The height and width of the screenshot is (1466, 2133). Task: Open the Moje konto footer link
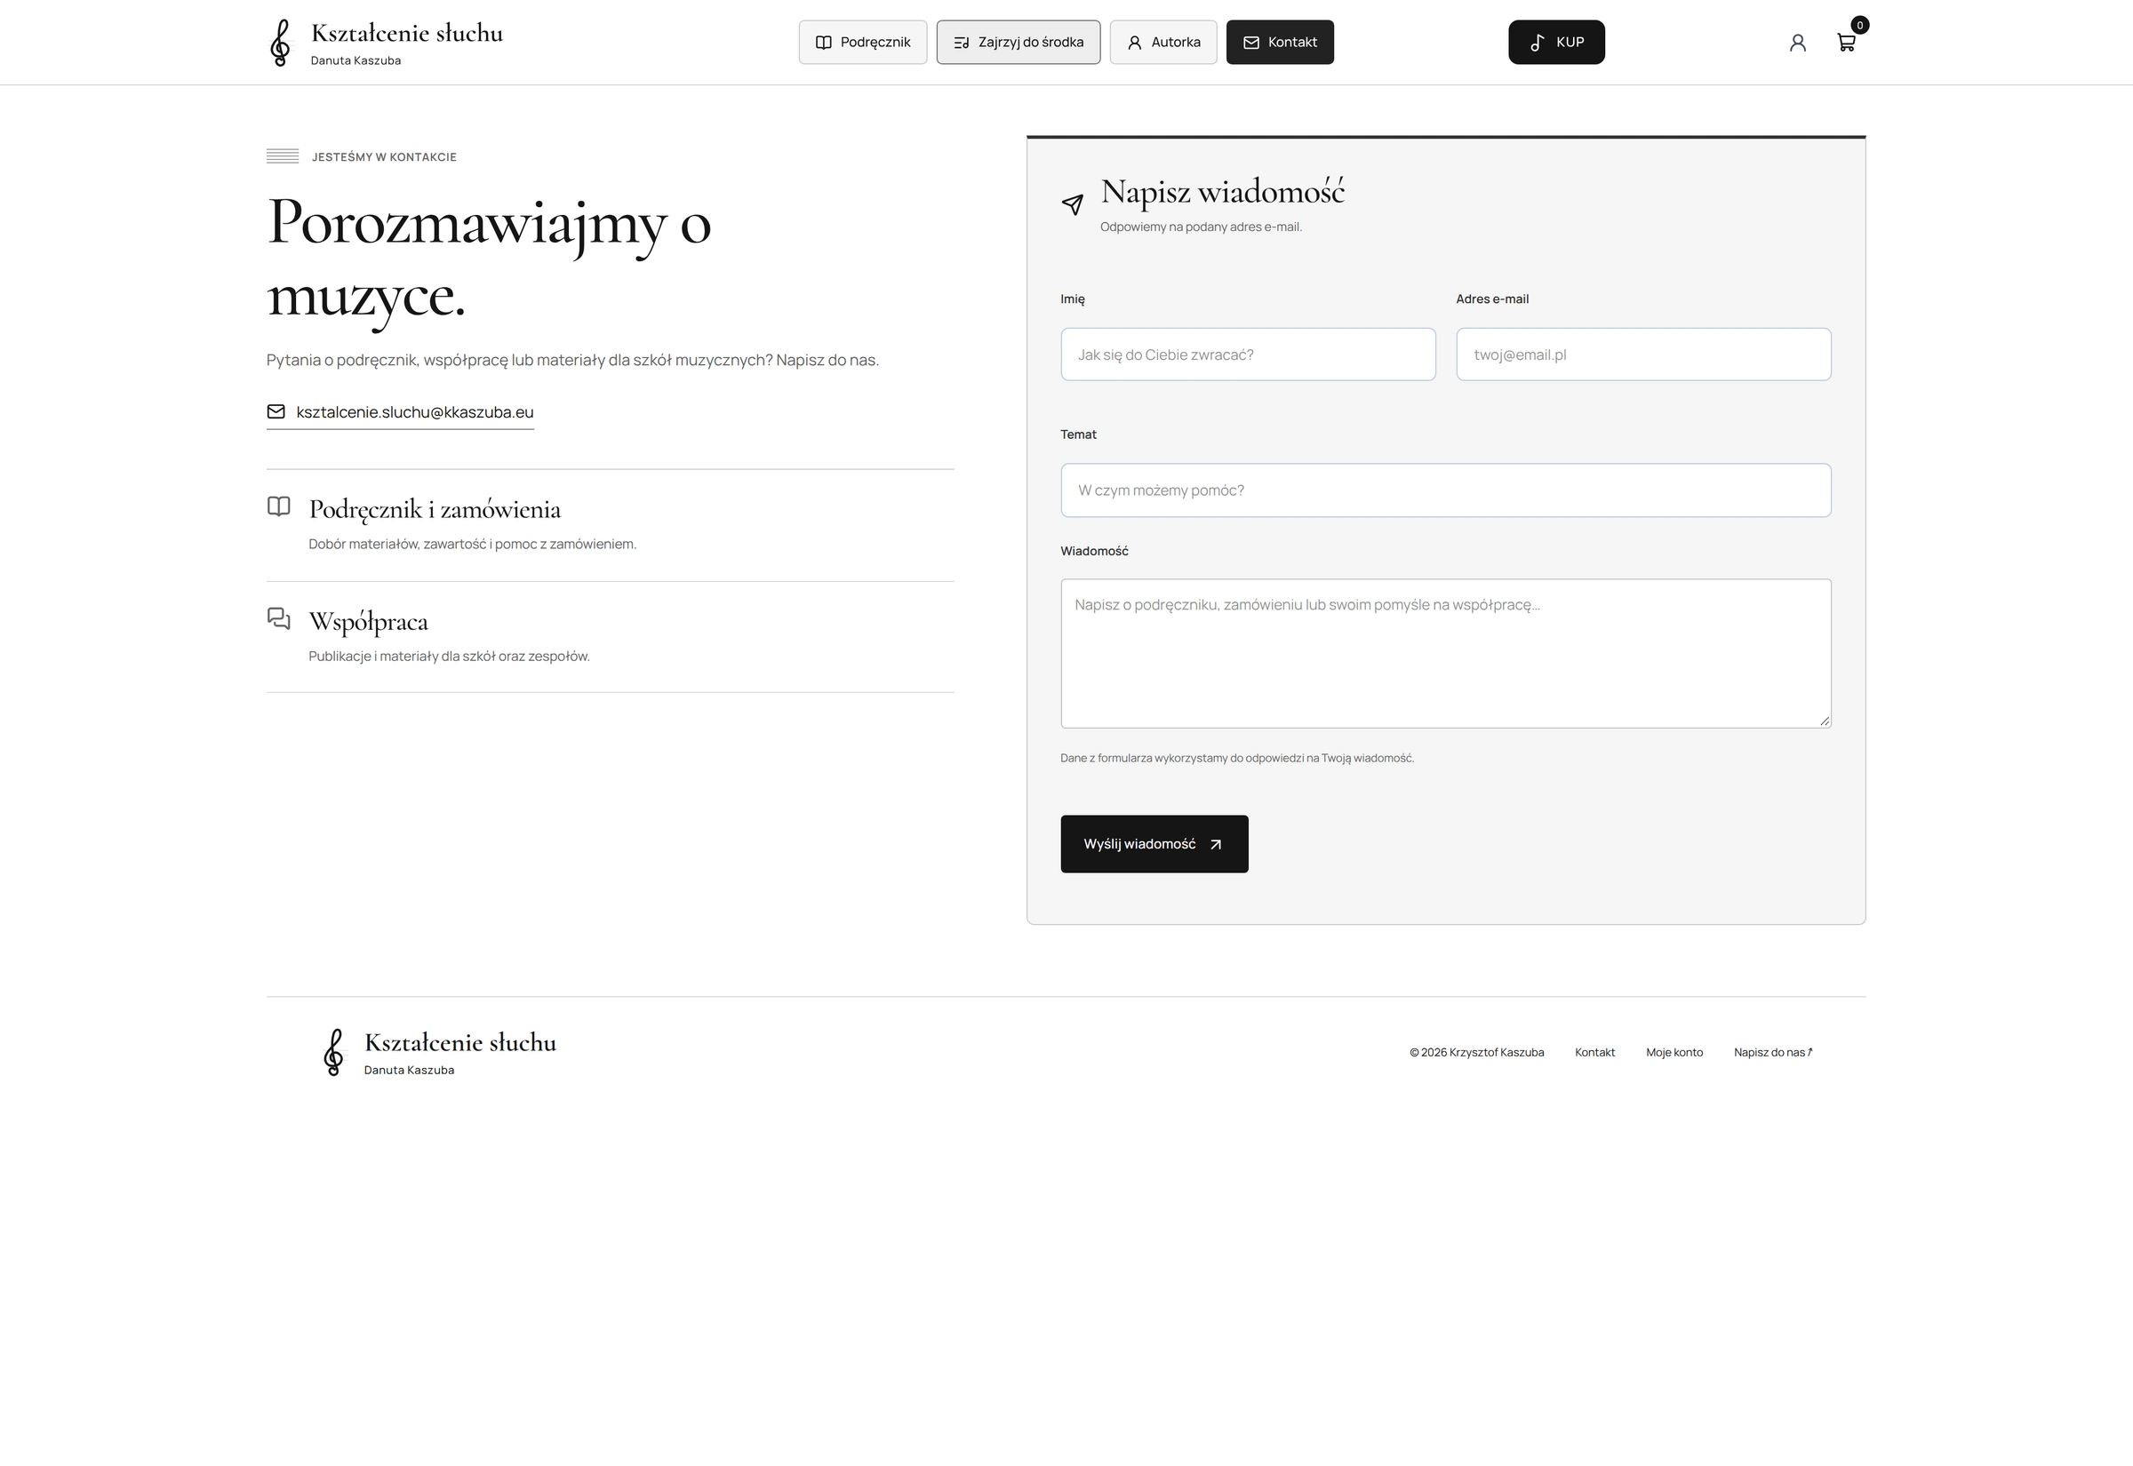point(1674,1053)
